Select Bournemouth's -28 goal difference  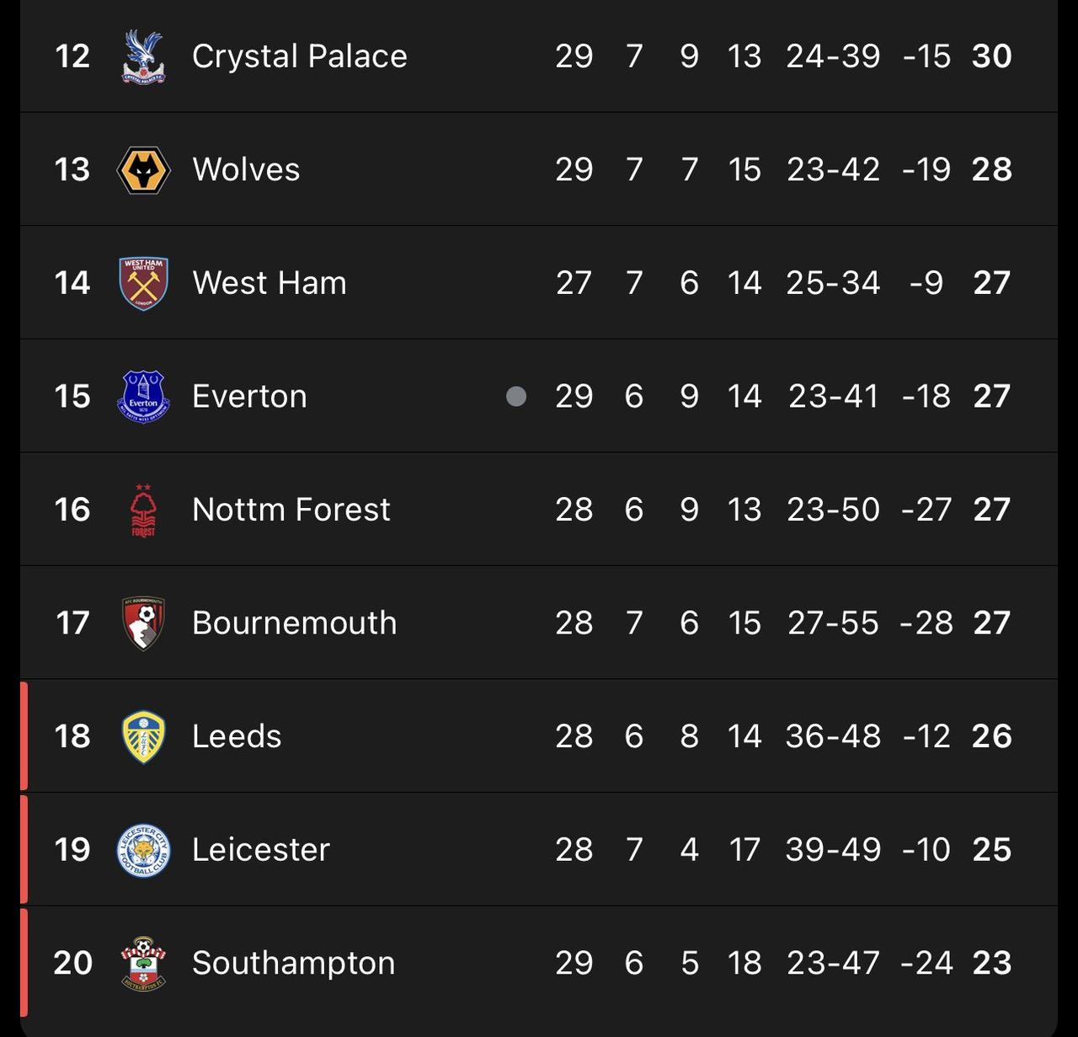926,623
